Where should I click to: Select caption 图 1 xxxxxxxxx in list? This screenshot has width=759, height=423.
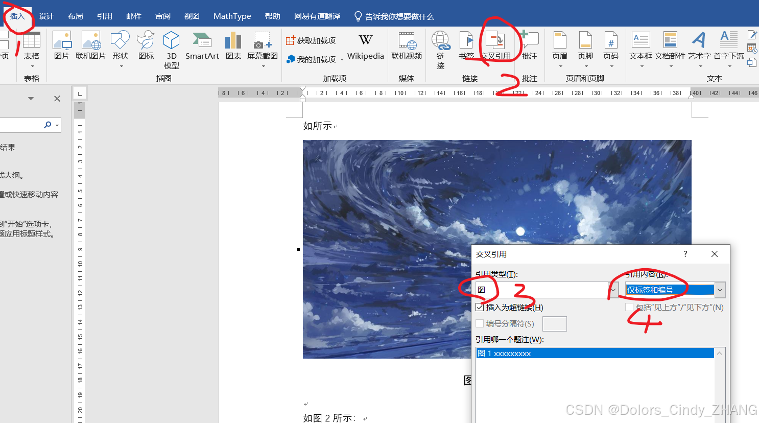tap(595, 354)
